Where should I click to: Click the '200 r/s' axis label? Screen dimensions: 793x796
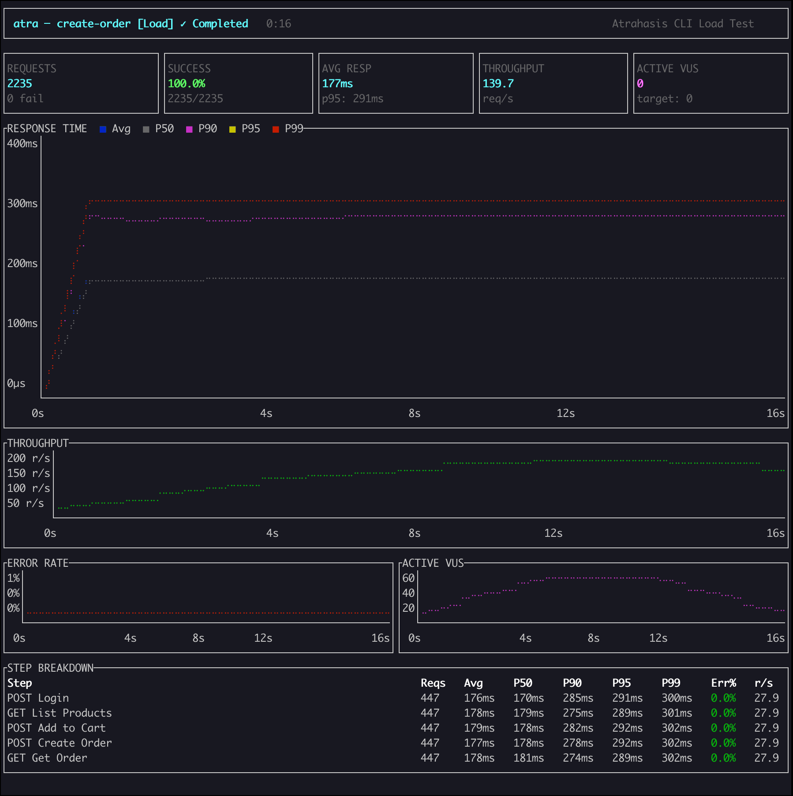click(x=29, y=458)
